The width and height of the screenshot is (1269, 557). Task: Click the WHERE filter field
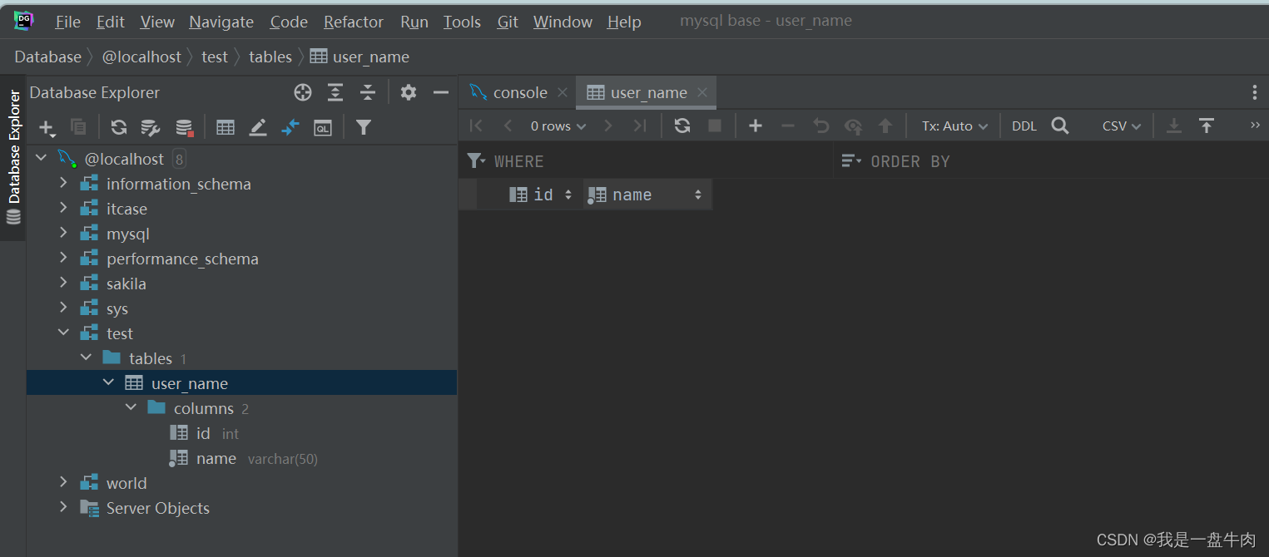646,160
